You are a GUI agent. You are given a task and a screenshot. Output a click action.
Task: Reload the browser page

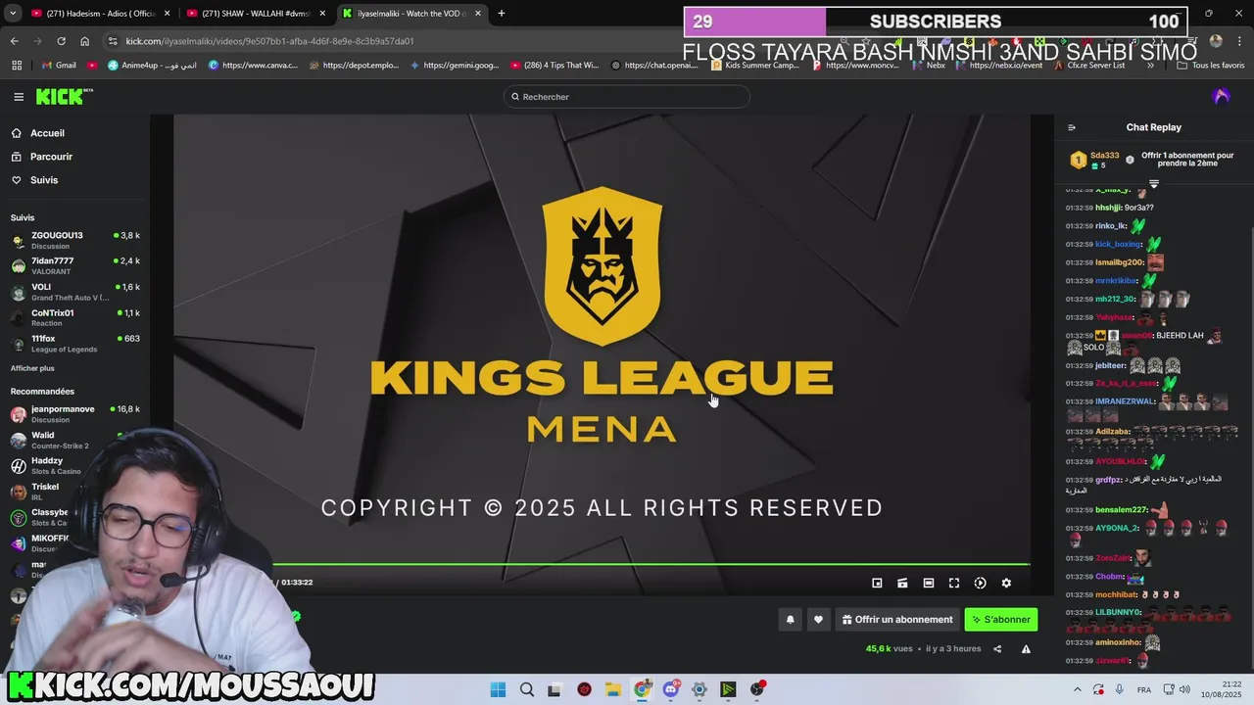pyautogui.click(x=61, y=41)
